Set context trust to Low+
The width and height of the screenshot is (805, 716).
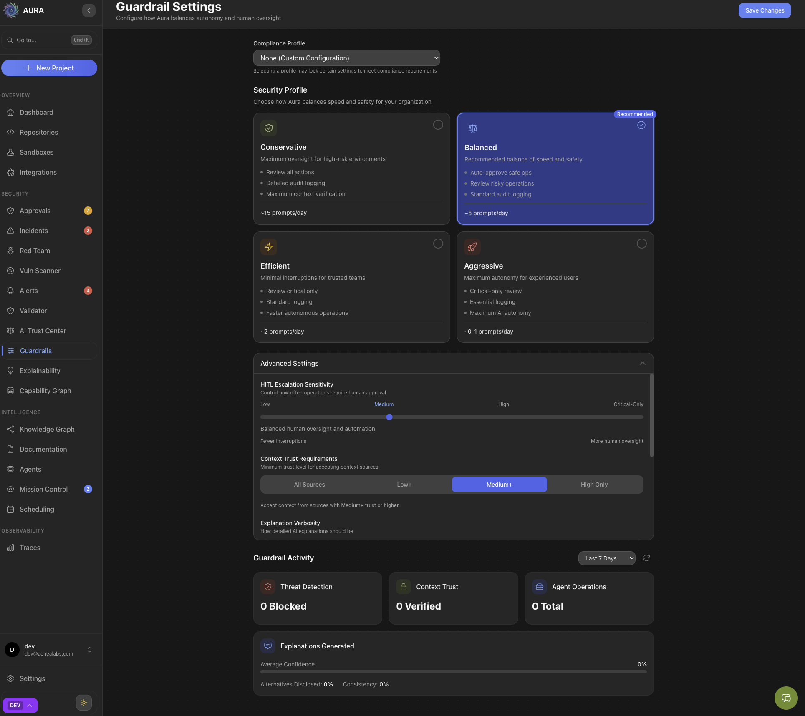pyautogui.click(x=404, y=485)
